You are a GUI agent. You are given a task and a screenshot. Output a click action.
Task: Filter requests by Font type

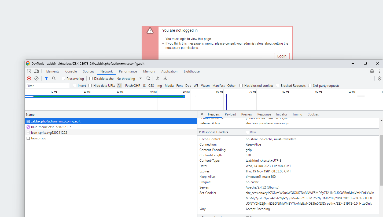(179, 86)
